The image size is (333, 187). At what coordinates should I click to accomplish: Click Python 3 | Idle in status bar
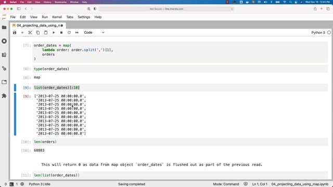click(x=40, y=184)
